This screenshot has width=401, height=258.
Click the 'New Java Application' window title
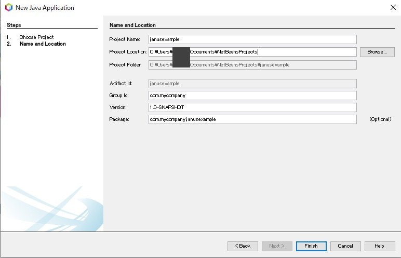tap(45, 8)
